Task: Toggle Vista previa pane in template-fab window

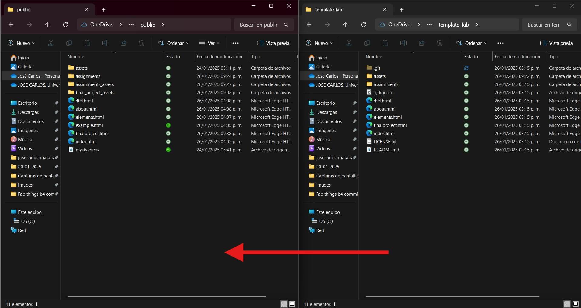Action: click(556, 43)
